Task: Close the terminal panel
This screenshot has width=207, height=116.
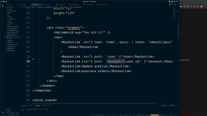Action: [x=177, y=105]
